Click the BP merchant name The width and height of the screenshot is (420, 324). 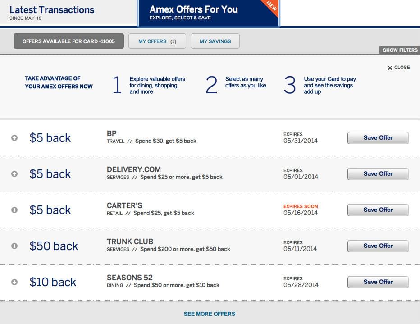coord(111,133)
